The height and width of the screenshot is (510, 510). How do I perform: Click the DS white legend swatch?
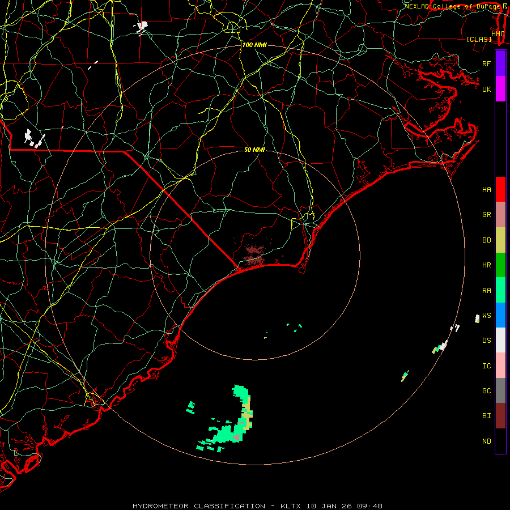click(500, 340)
